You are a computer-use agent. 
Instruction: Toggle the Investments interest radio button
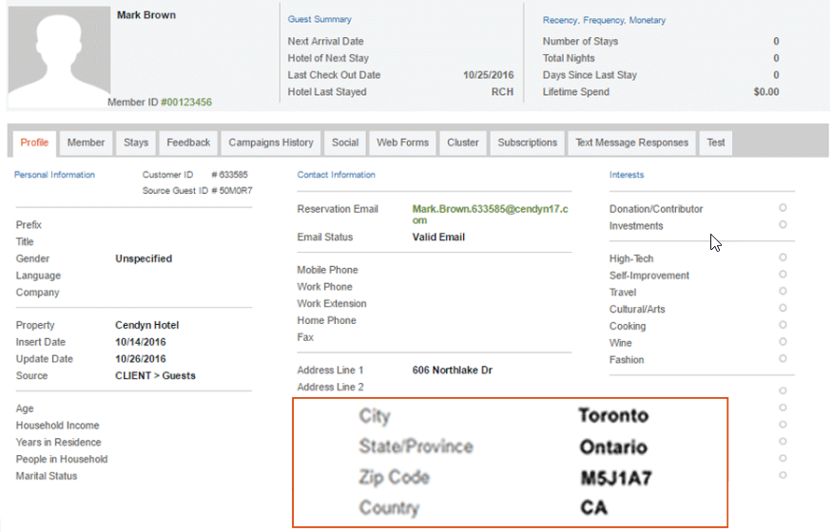(x=783, y=224)
